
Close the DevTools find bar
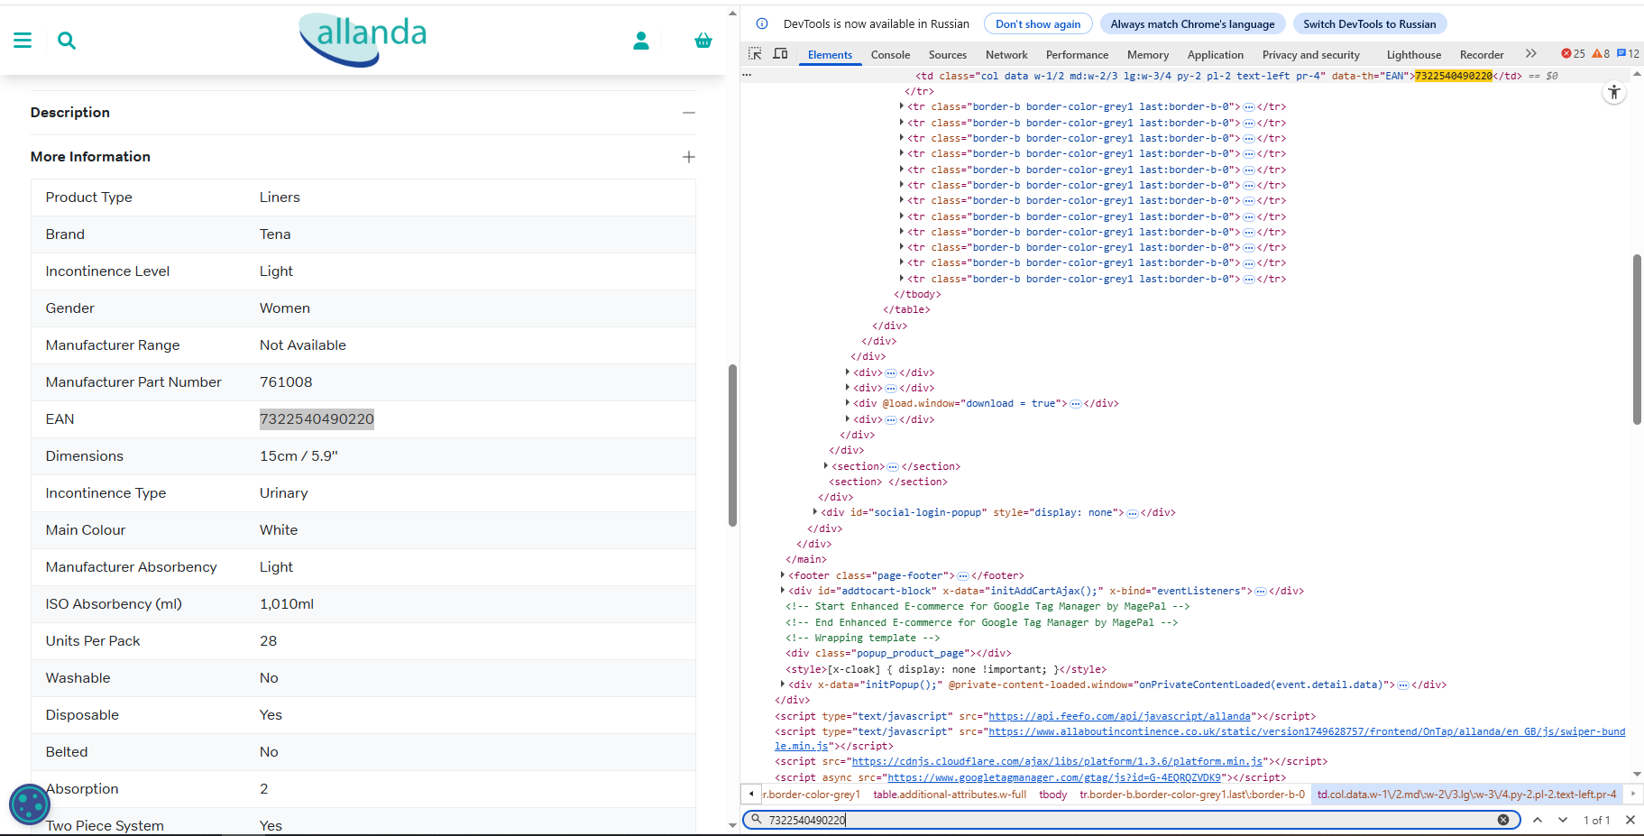[x=1630, y=820]
